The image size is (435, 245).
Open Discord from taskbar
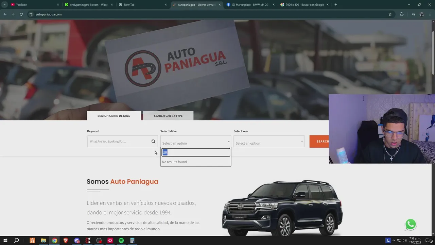coord(77,241)
